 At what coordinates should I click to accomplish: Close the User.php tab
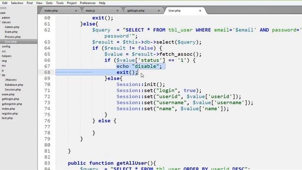(x=200, y=10)
